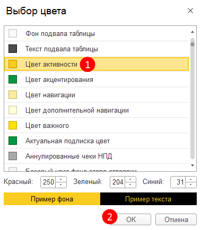This screenshot has width=201, height=230.
Task: Cancel with the Отмена button
Action: pyautogui.click(x=176, y=219)
